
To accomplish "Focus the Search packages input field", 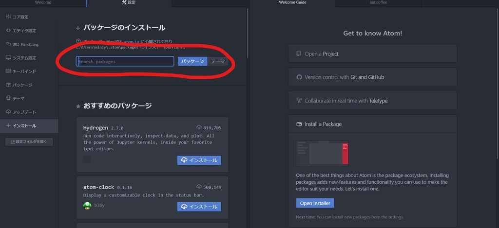I will point(125,61).
